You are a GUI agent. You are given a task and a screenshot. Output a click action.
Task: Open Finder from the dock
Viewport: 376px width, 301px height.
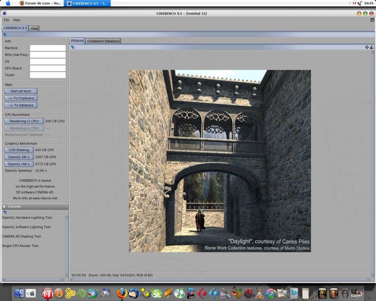pos(19,293)
